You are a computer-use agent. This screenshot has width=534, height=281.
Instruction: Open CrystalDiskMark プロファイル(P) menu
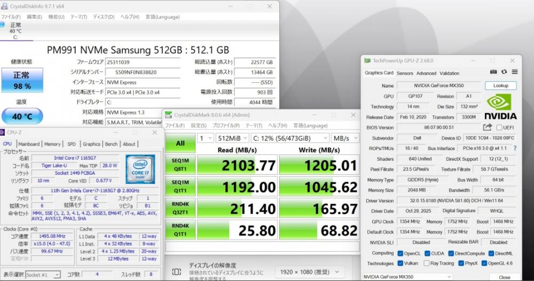[x=226, y=126]
